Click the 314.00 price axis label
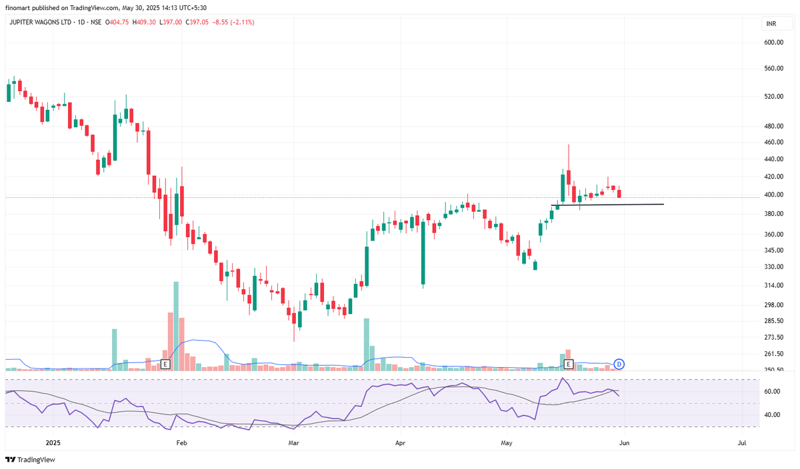800x469 pixels. pos(773,286)
